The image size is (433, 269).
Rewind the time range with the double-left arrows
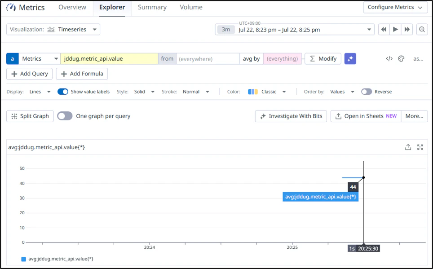(x=384, y=29)
